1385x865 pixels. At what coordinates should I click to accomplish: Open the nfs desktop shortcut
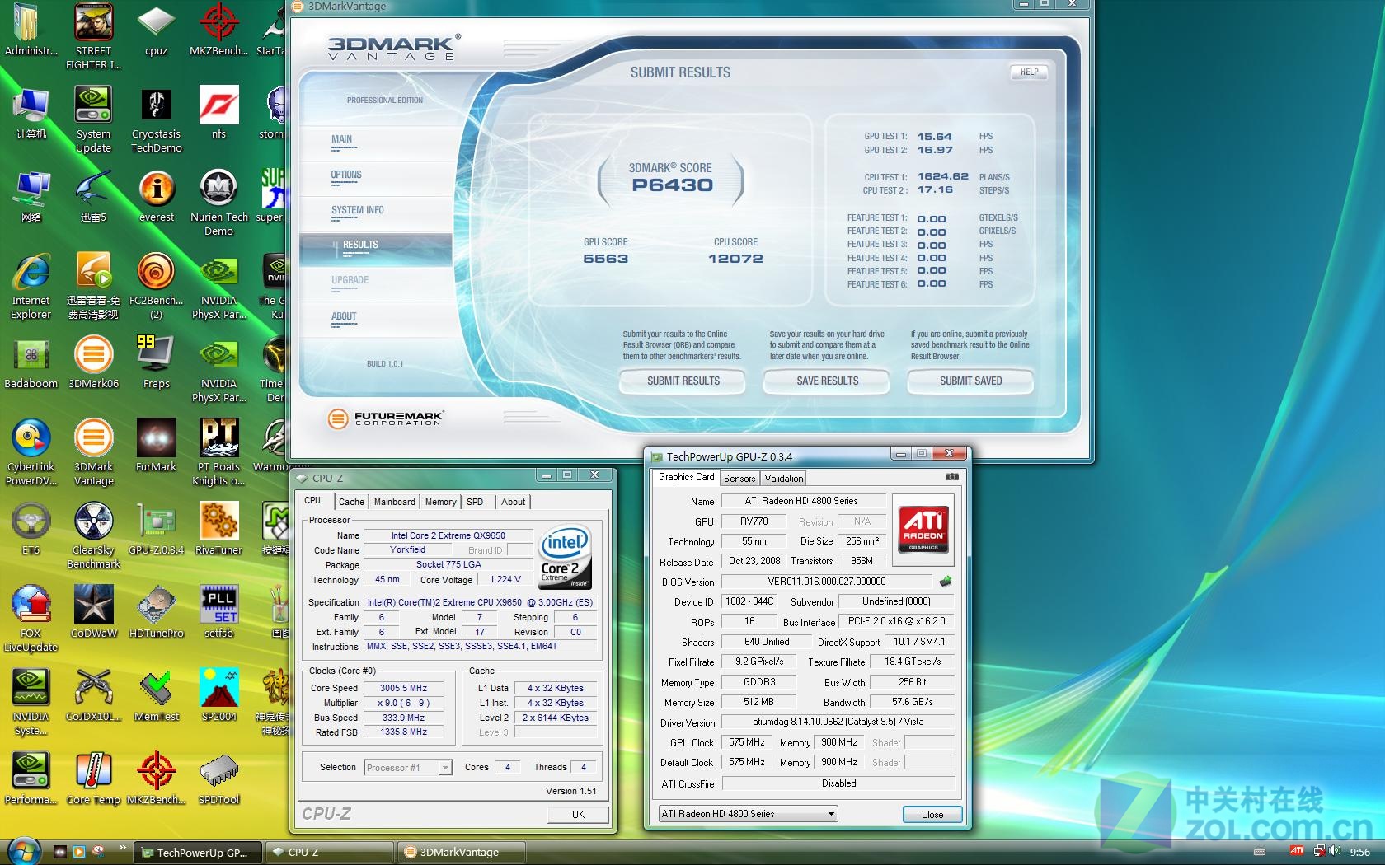218,113
